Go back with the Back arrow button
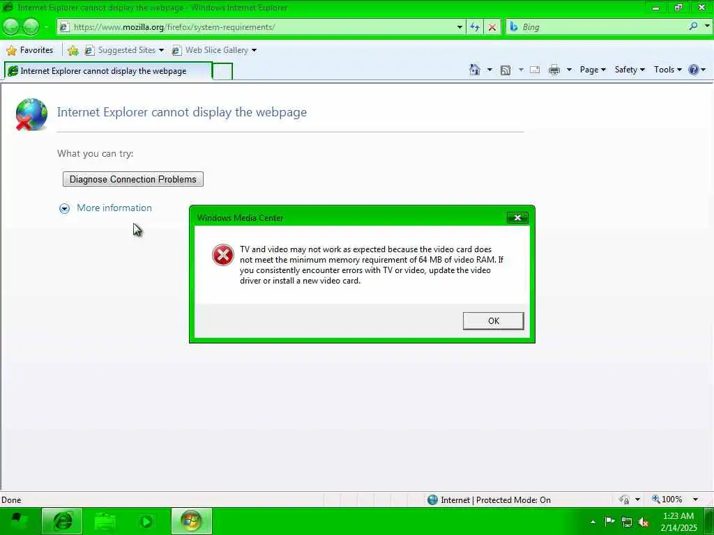This screenshot has height=535, width=714. pyautogui.click(x=11, y=27)
